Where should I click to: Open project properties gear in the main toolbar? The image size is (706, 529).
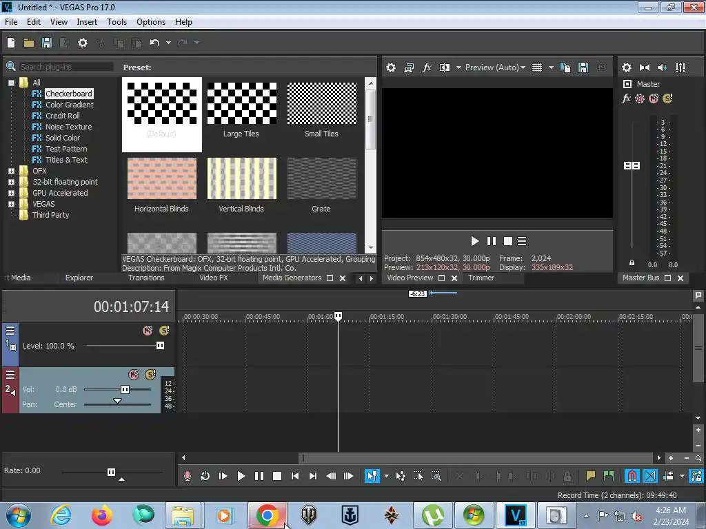tap(83, 43)
